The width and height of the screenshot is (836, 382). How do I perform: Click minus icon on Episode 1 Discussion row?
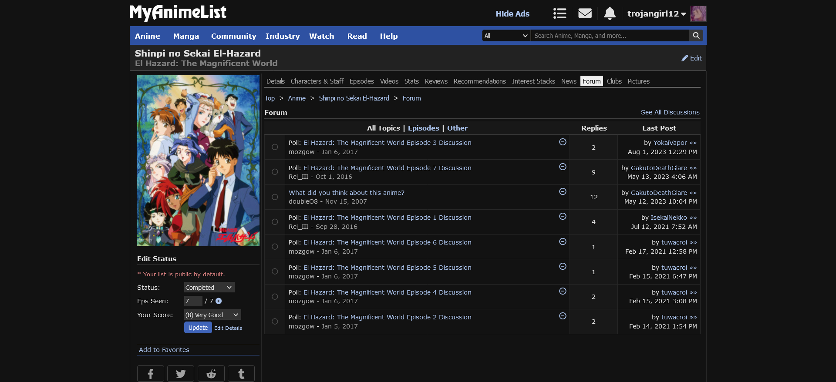[x=563, y=216]
